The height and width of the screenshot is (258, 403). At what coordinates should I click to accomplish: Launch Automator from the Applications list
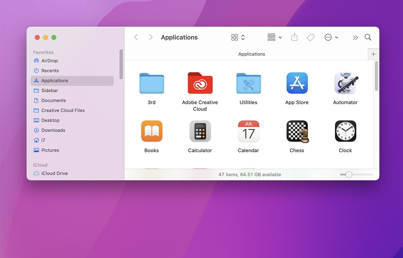pos(345,83)
